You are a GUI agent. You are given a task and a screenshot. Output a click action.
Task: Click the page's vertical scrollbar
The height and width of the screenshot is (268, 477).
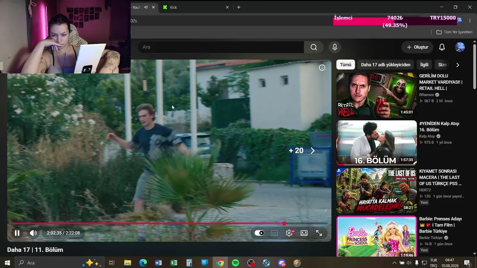coord(474,66)
